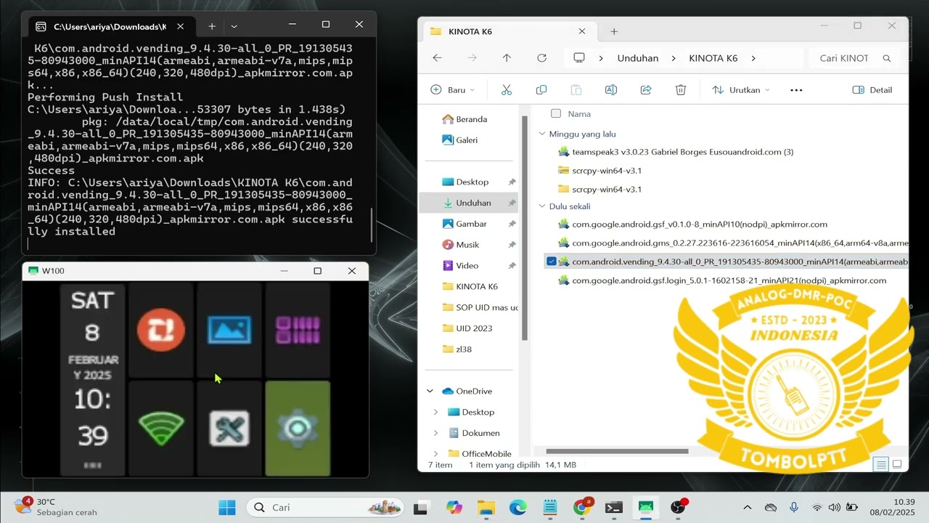Expand OfficeMobile under OneDrive
929x523 pixels.
[435, 454]
